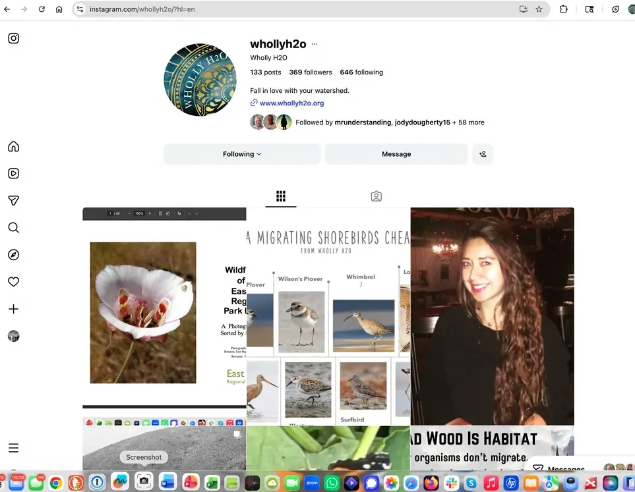View site information icon in address bar
The image size is (635, 492).
coord(80,9)
